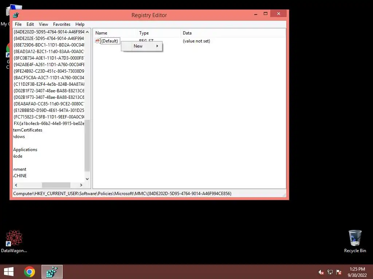Select key {8FC0B734-A0E1-11D1 in tree

pos(49,58)
